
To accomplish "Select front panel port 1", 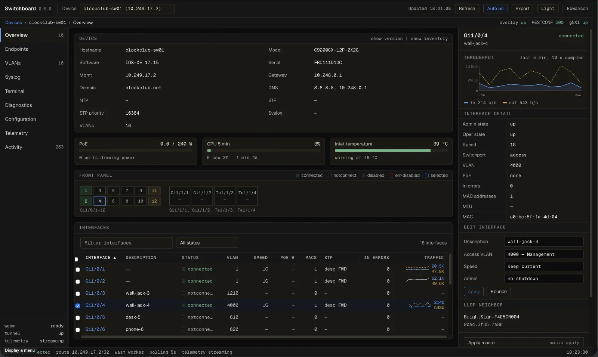I will [x=86, y=191].
